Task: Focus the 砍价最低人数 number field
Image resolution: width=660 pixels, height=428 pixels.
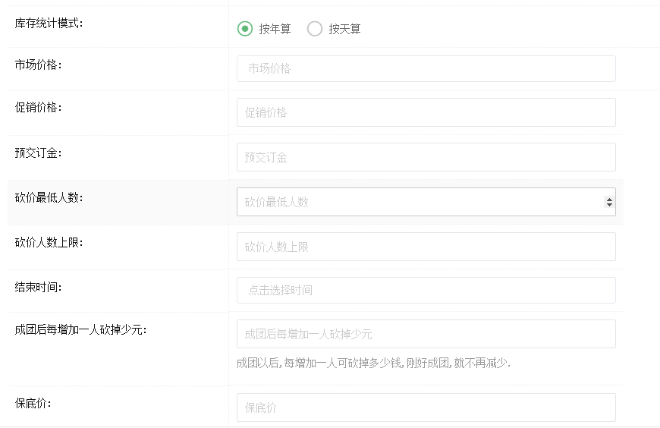Action: coord(417,202)
